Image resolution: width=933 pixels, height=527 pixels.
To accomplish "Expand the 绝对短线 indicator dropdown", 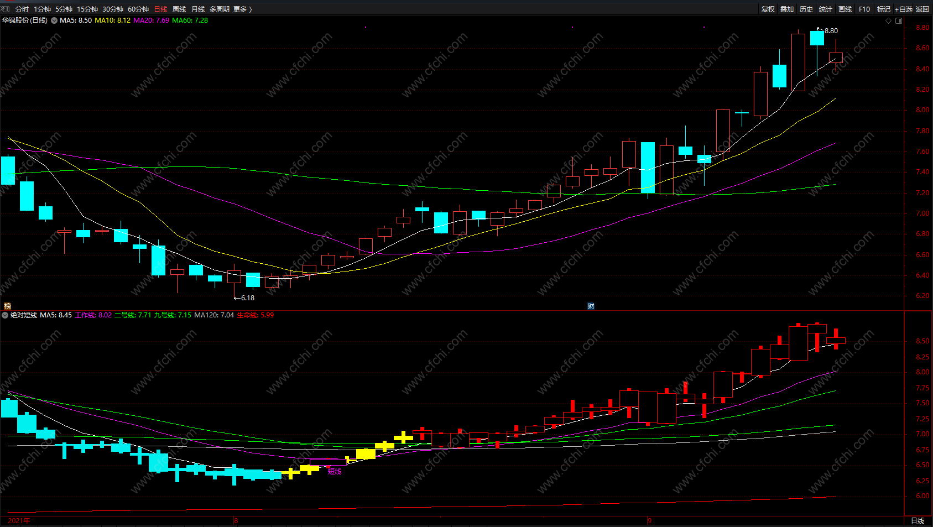I will click(5, 315).
